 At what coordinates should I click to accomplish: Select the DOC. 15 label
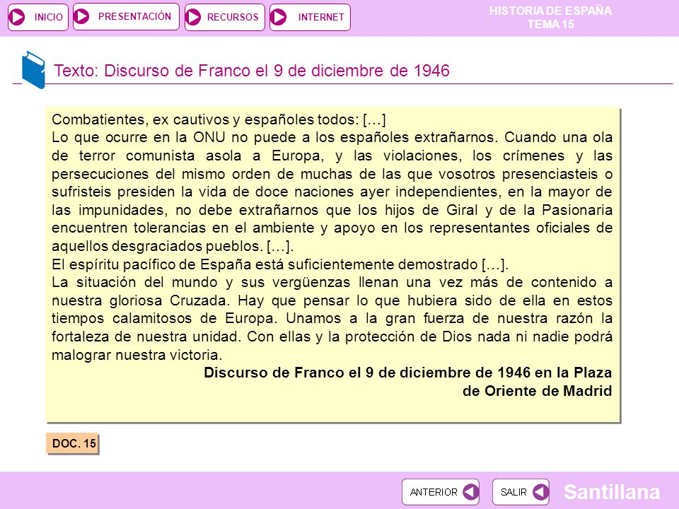pyautogui.click(x=73, y=443)
